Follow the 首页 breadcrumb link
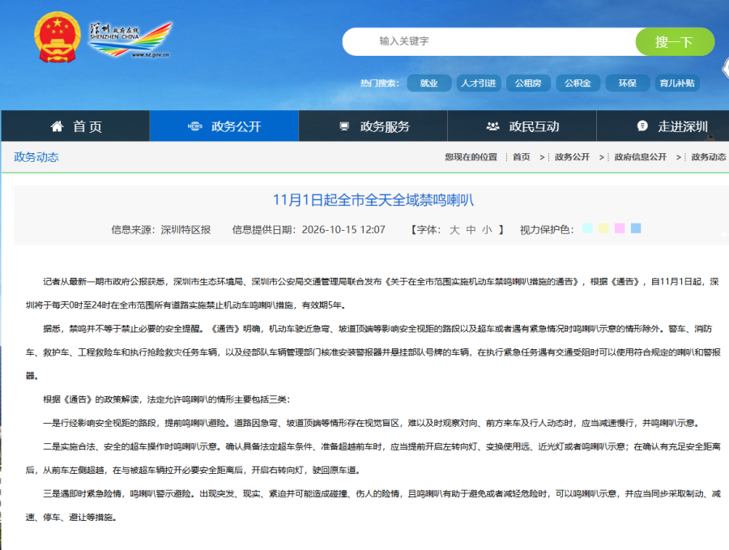Screen dimensions: 729x550 coord(521,157)
